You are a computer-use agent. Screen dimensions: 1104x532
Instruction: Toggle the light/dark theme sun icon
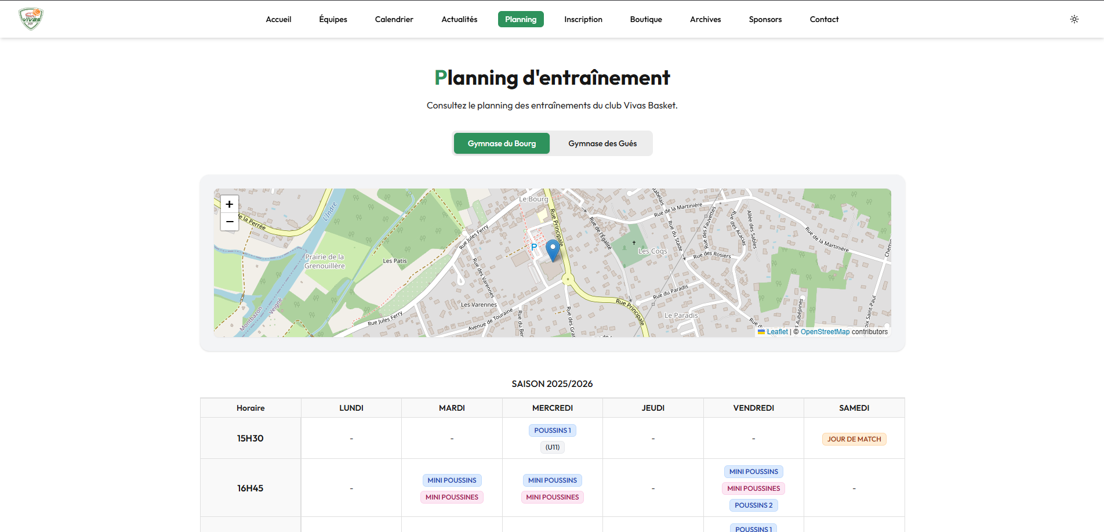pyautogui.click(x=1074, y=19)
